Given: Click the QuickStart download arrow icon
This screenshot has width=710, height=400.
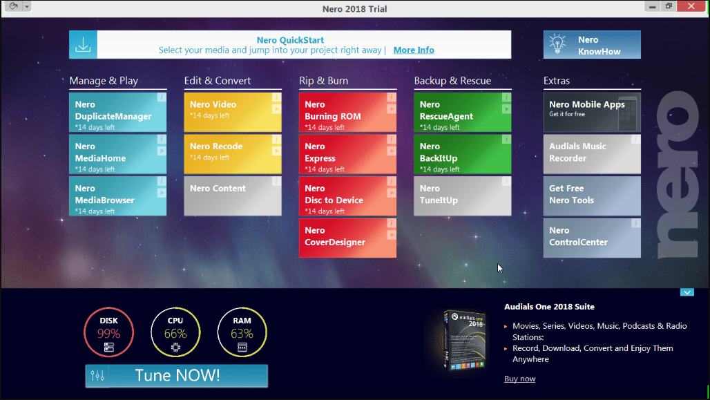Looking at the screenshot, I should tap(83, 44).
